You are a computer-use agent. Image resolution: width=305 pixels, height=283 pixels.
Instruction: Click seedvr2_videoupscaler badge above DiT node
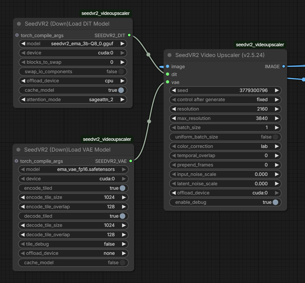tap(105, 13)
